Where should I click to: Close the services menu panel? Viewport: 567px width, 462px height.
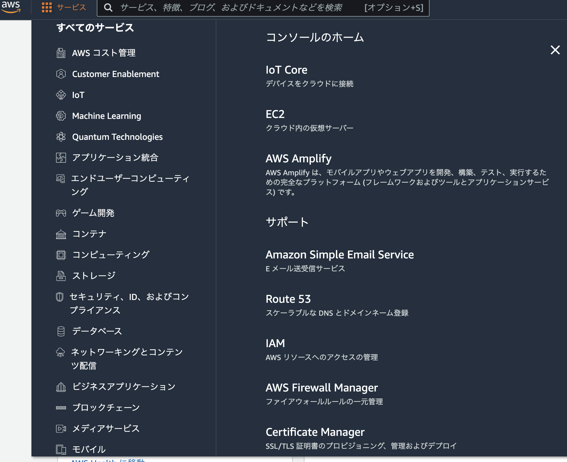tap(555, 50)
